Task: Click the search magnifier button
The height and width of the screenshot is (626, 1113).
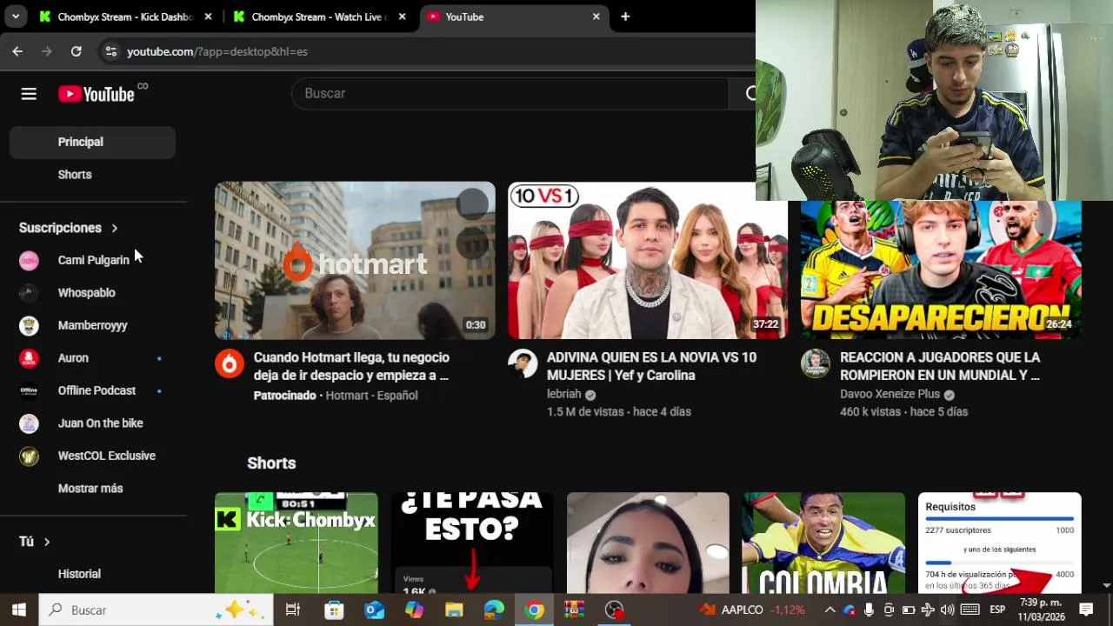Action: coord(750,93)
